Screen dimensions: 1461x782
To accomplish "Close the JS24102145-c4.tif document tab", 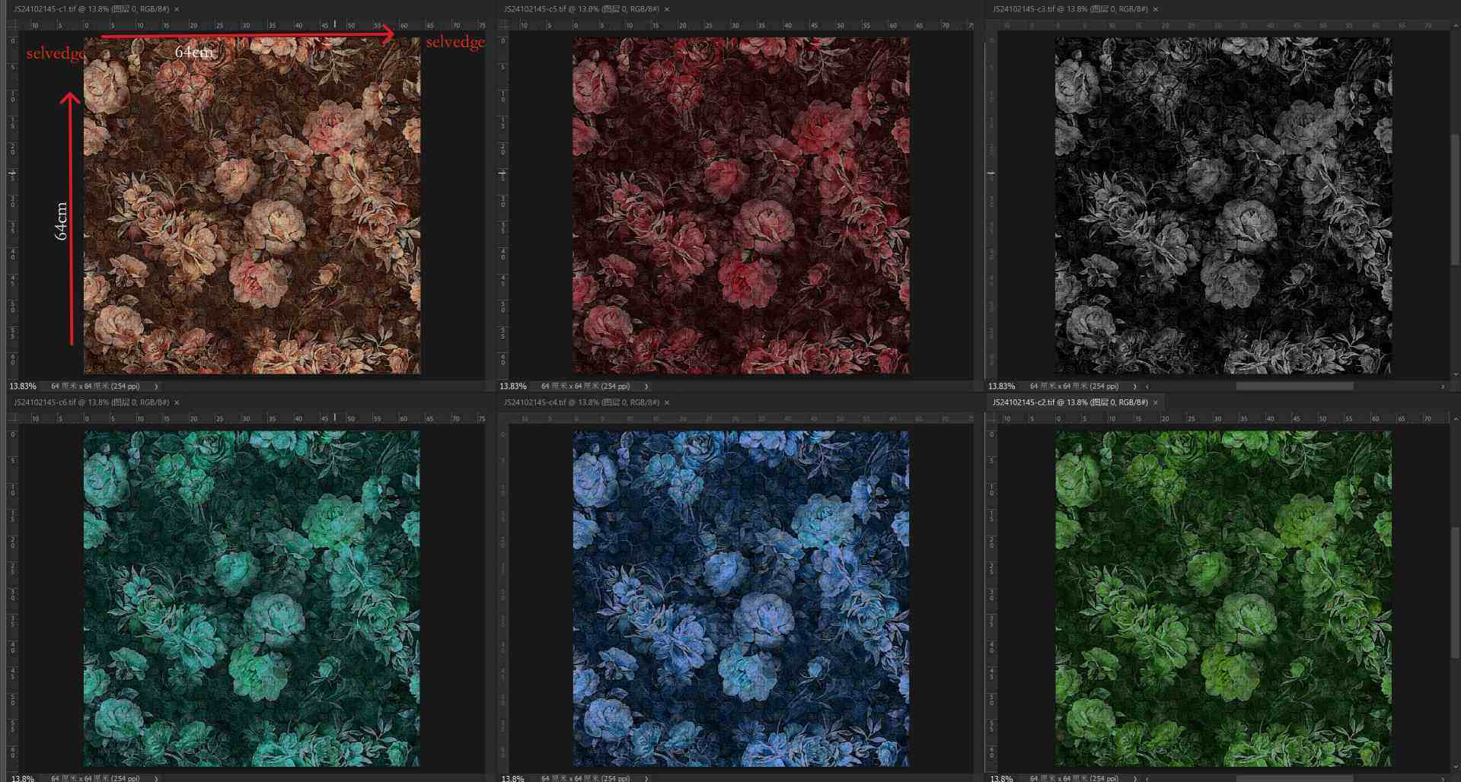I will [667, 402].
